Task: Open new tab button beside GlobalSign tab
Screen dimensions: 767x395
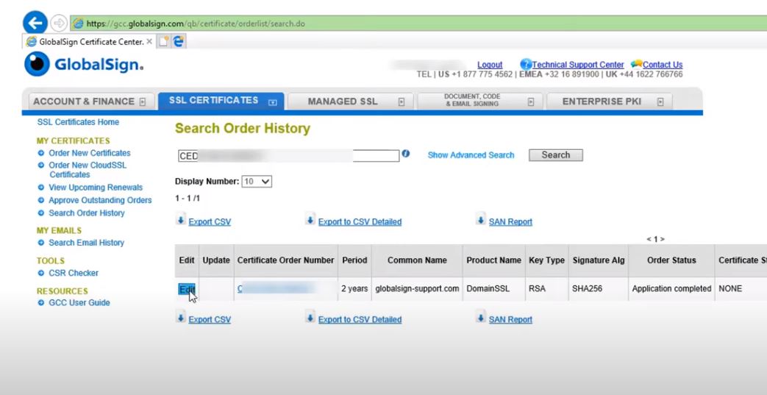Action: pyautogui.click(x=163, y=42)
